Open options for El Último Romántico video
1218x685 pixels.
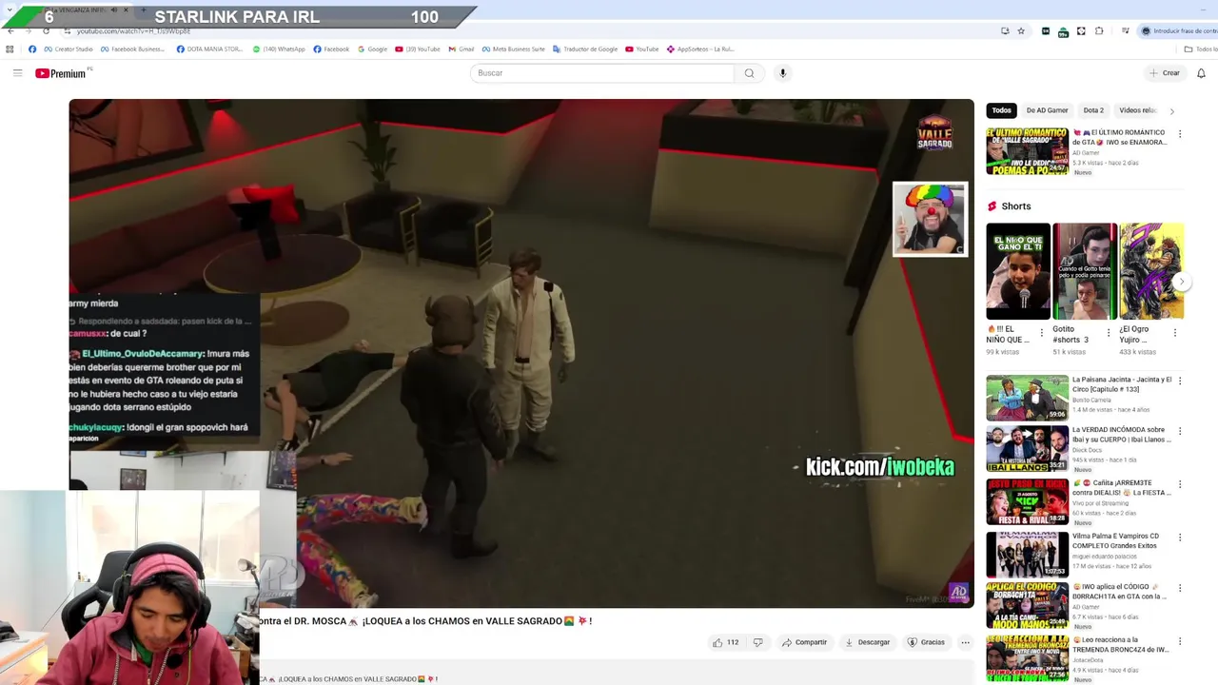pyautogui.click(x=1180, y=135)
